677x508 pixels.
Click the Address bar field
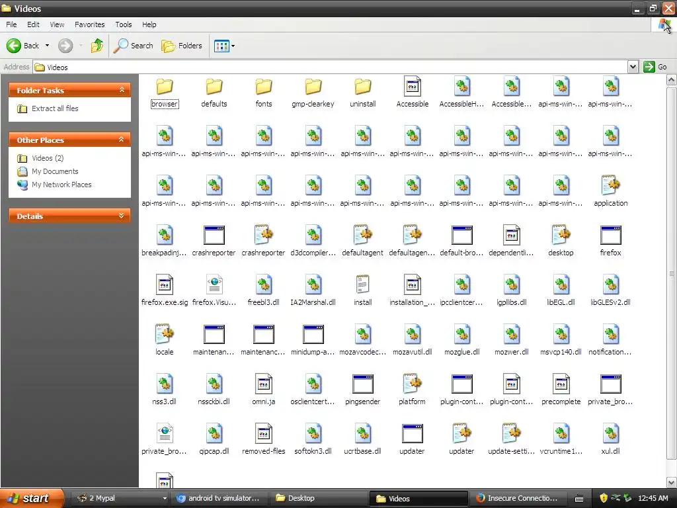pos(331,67)
